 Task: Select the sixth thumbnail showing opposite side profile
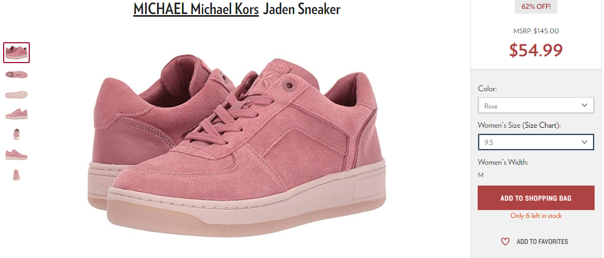[x=16, y=154]
